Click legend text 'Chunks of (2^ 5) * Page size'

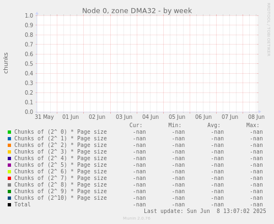(61, 165)
